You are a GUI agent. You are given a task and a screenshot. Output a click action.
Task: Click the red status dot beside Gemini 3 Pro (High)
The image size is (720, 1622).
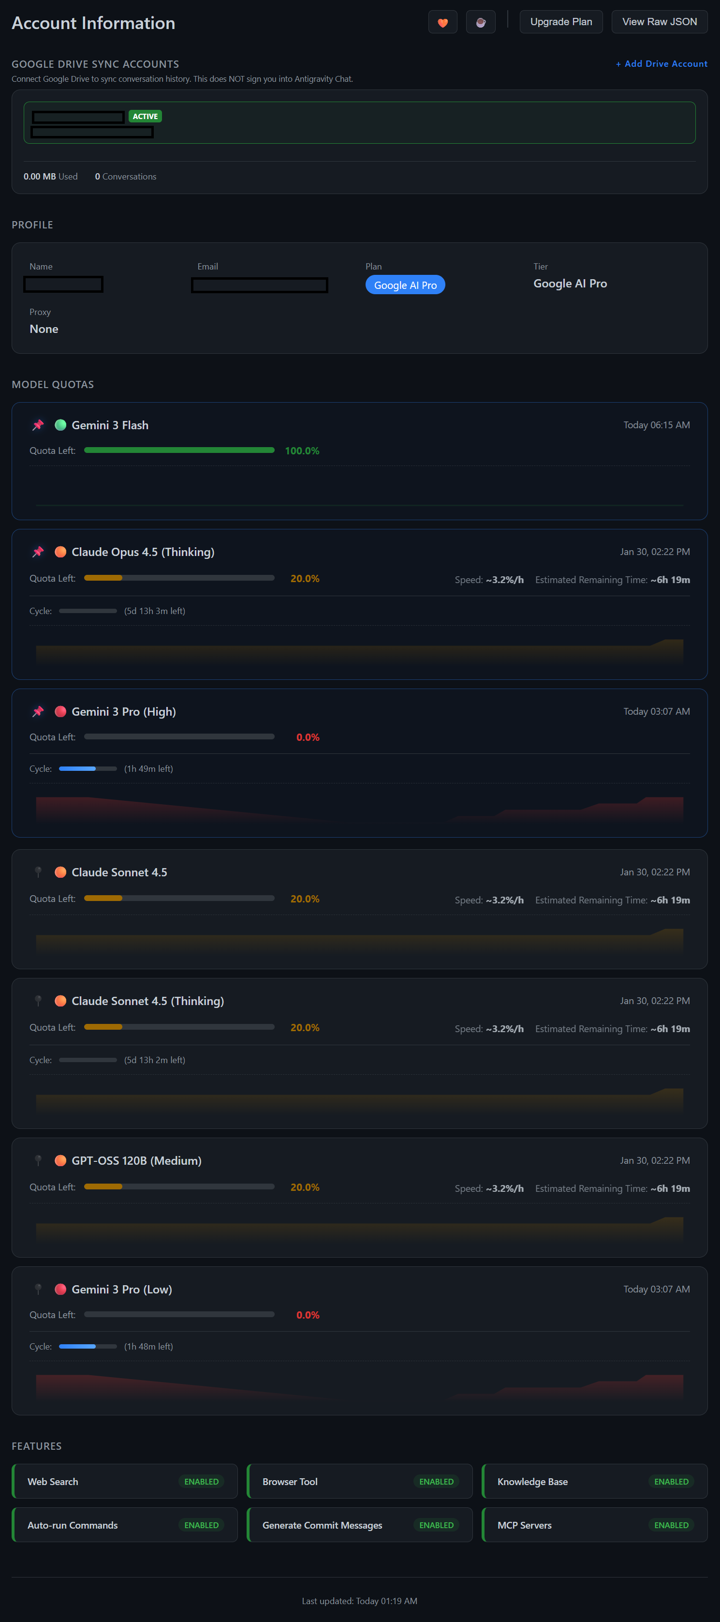60,711
